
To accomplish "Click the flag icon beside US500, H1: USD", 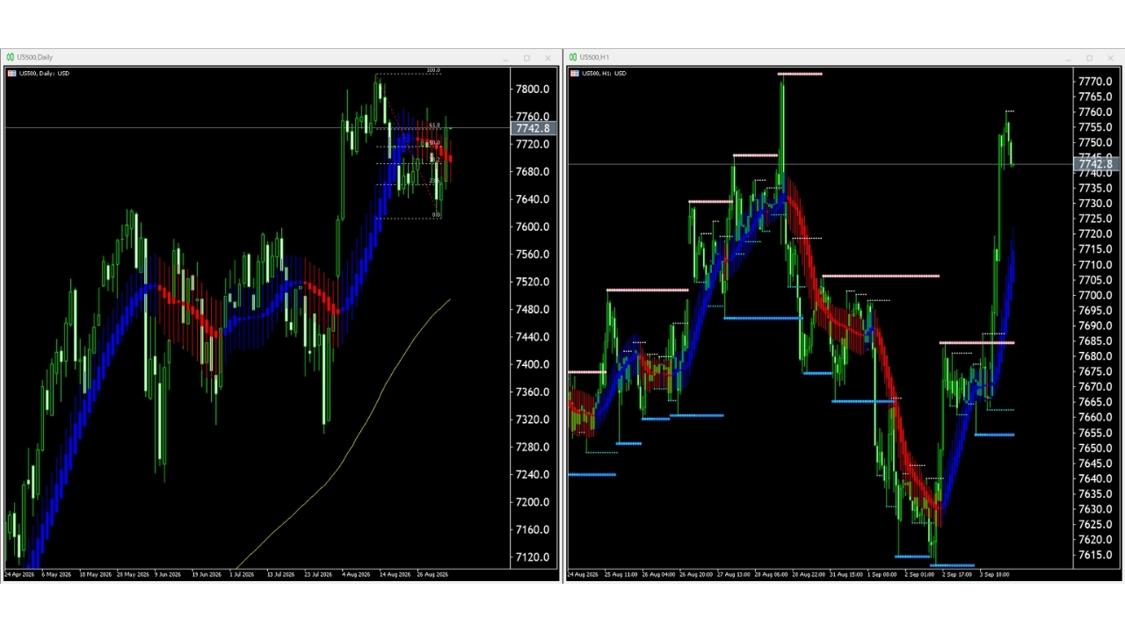I will pyautogui.click(x=574, y=73).
